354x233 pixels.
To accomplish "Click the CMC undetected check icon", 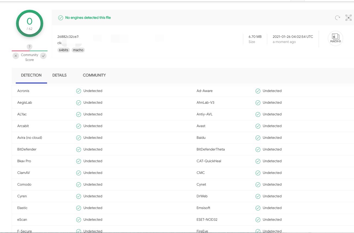I will [258, 173].
